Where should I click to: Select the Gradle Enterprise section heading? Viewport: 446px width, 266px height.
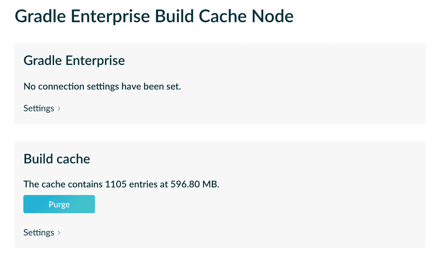point(74,61)
